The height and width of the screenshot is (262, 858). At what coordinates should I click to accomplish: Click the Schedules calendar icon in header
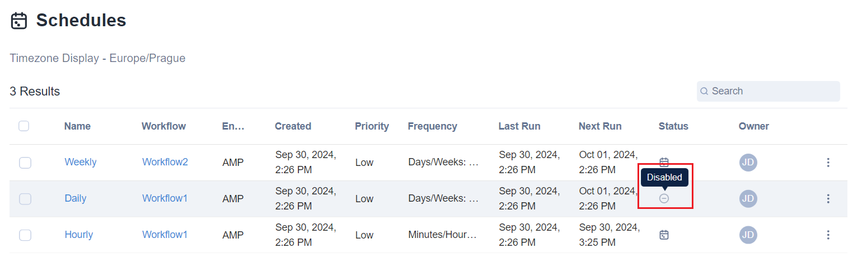click(x=19, y=21)
